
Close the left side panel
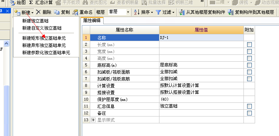7,11
